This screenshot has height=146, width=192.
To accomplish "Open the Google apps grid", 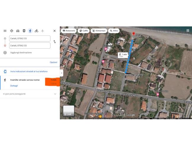I will [188, 31].
